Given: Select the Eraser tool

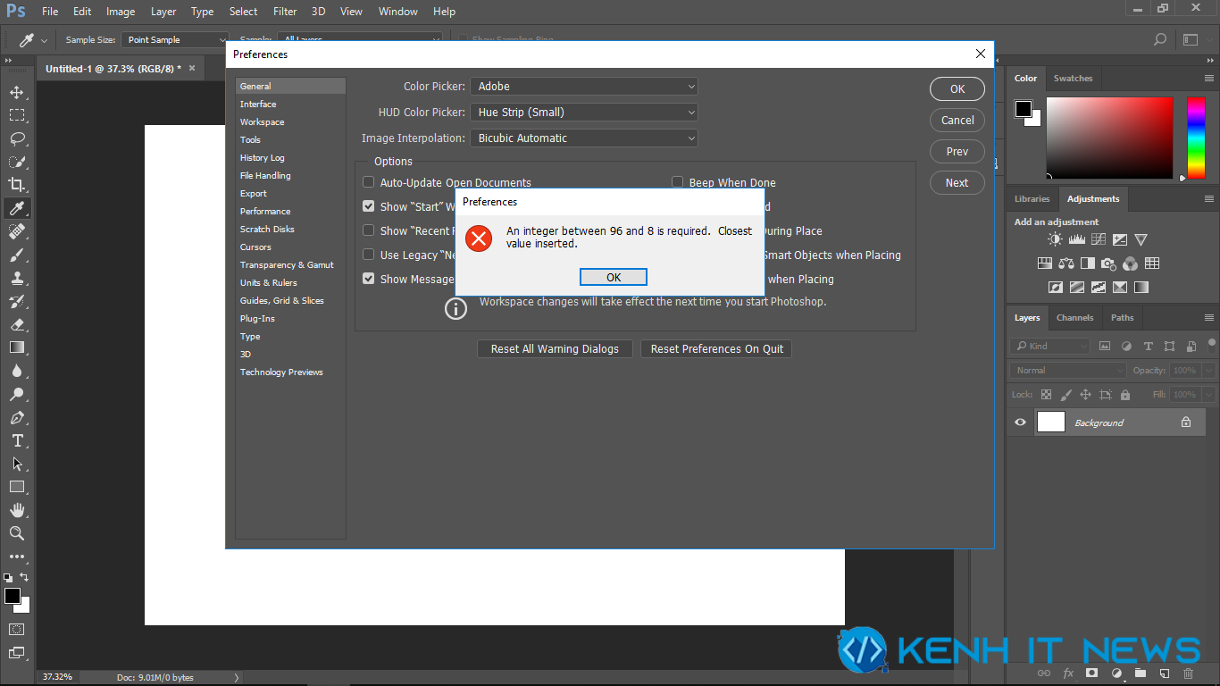Looking at the screenshot, I should coord(16,324).
